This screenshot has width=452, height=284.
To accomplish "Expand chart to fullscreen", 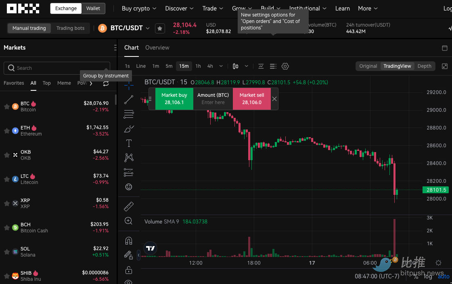I will pos(444,66).
